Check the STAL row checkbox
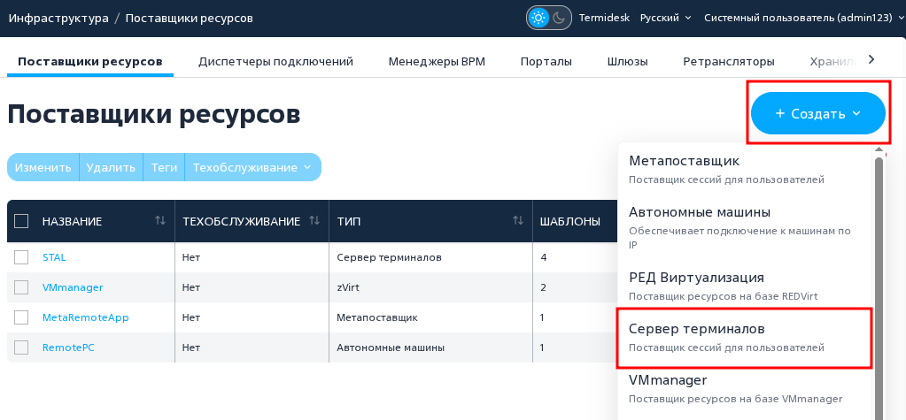 (21, 257)
